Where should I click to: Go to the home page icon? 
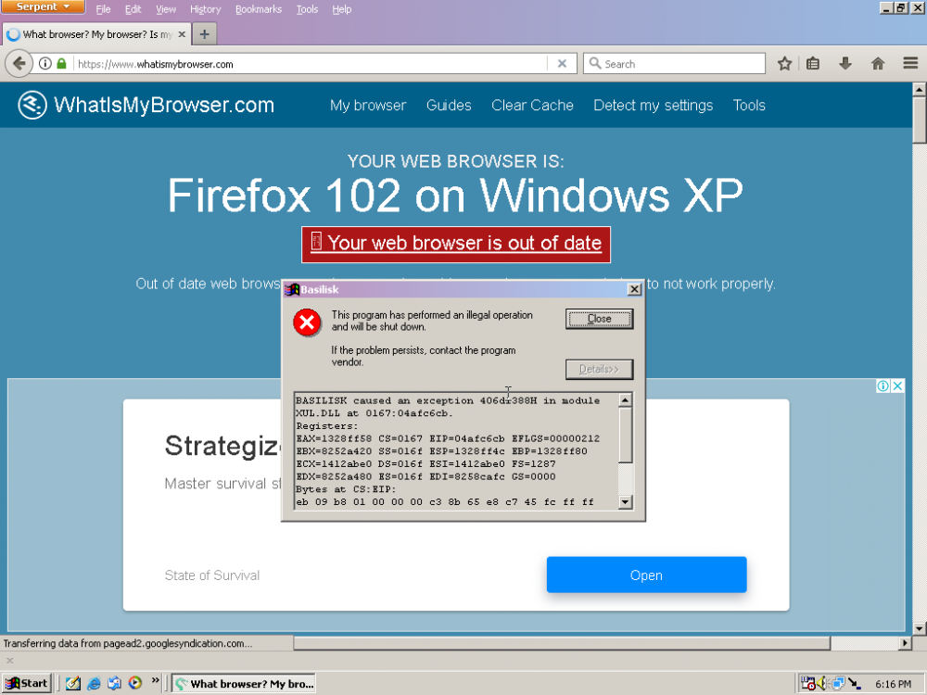tap(877, 64)
